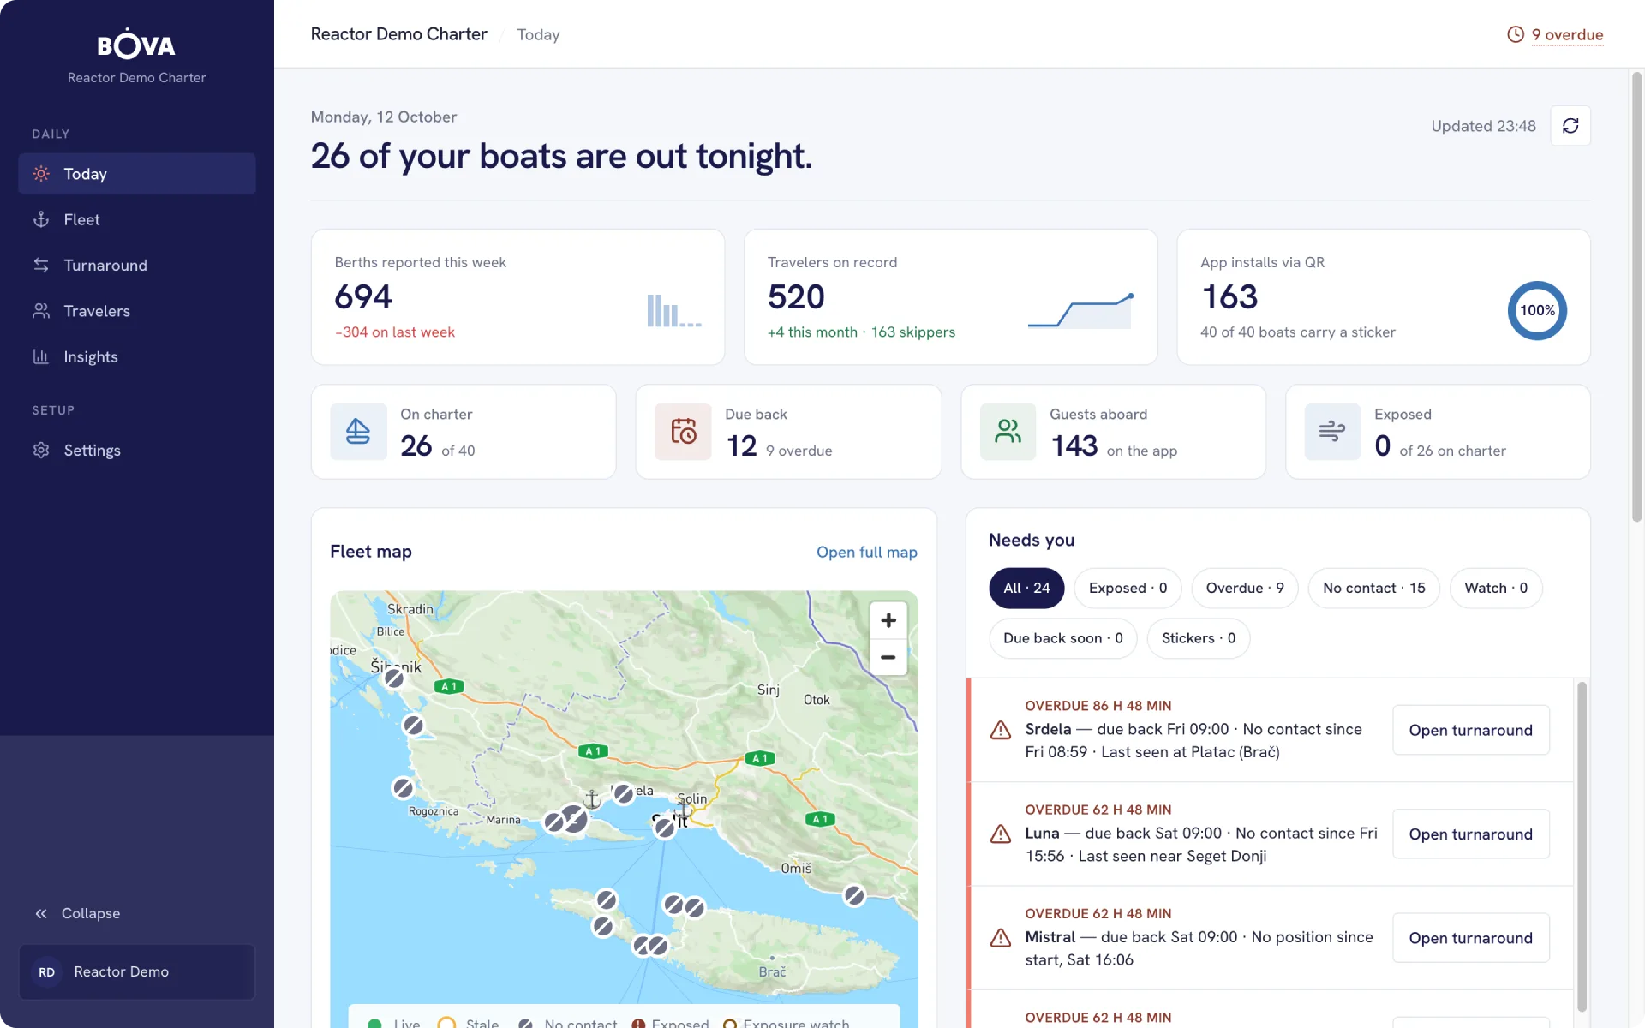This screenshot has height=1028, width=1645.
Task: Open the Reactor Demo account menu
Action: pyautogui.click(x=137, y=971)
